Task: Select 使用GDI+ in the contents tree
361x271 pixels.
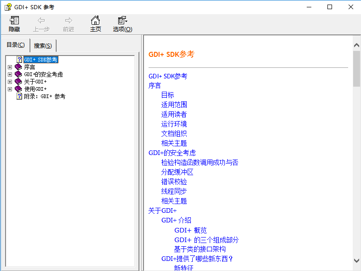Action: pyautogui.click(x=35, y=89)
